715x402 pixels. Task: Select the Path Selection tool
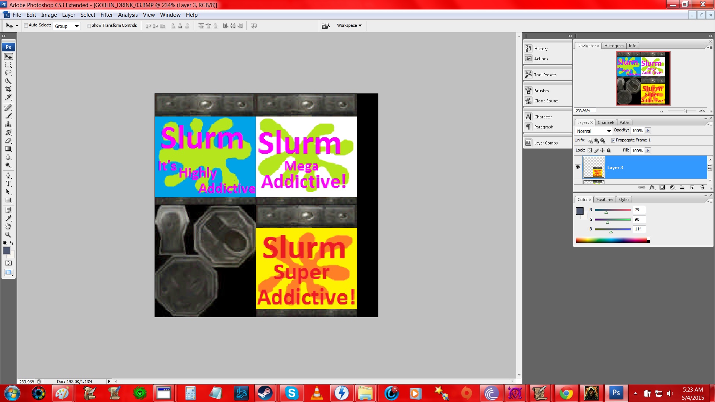[x=8, y=192]
